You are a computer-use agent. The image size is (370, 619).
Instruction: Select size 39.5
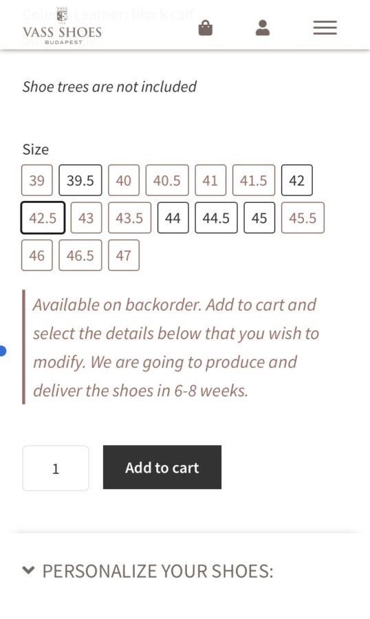coord(80,180)
